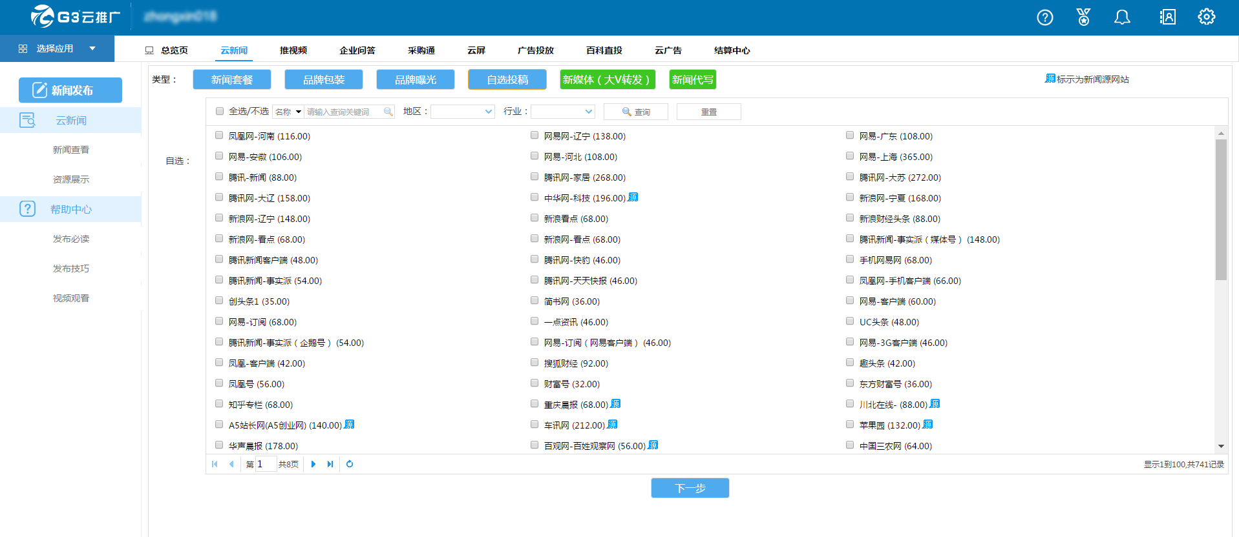The height and width of the screenshot is (537, 1239).
Task: Open the settings gear icon
Action: tap(1206, 17)
